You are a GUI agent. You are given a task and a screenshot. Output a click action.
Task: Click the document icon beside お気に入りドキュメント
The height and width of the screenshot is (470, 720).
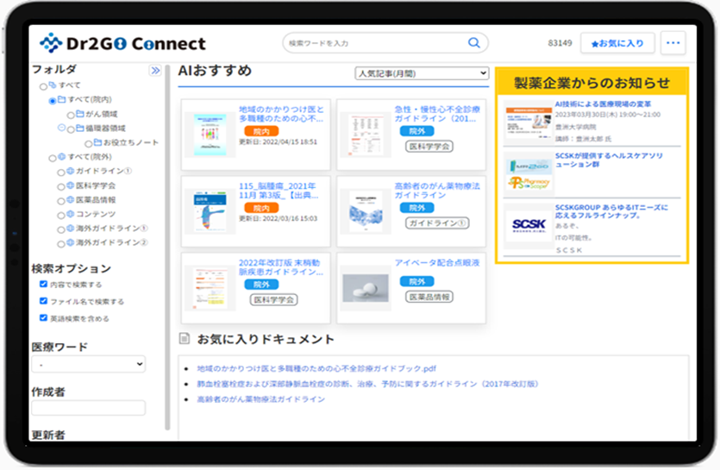tap(184, 340)
